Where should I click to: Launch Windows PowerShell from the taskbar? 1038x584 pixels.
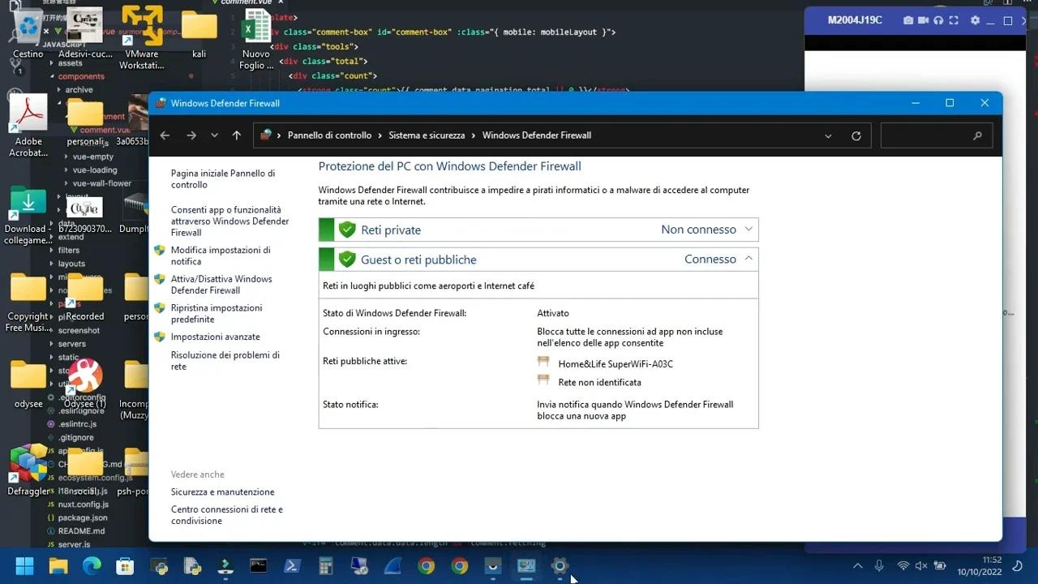coord(292,566)
